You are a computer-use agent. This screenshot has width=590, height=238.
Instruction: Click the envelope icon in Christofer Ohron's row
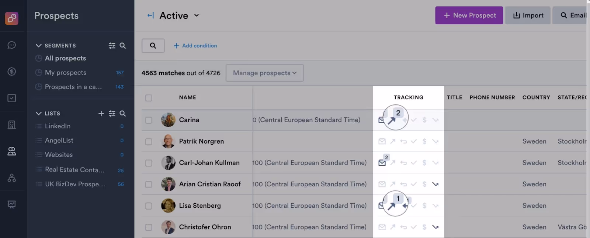pos(382,227)
